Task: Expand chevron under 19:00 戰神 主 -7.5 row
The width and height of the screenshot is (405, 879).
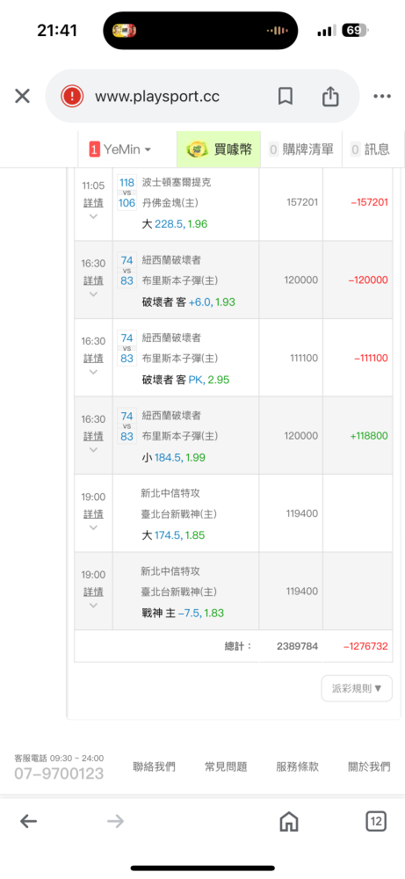Action: 93,606
